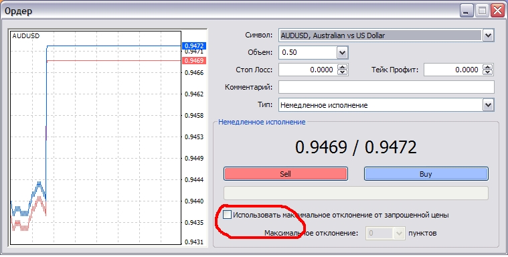Enable Использовать максимальное отклонение checkbox

[228, 215]
